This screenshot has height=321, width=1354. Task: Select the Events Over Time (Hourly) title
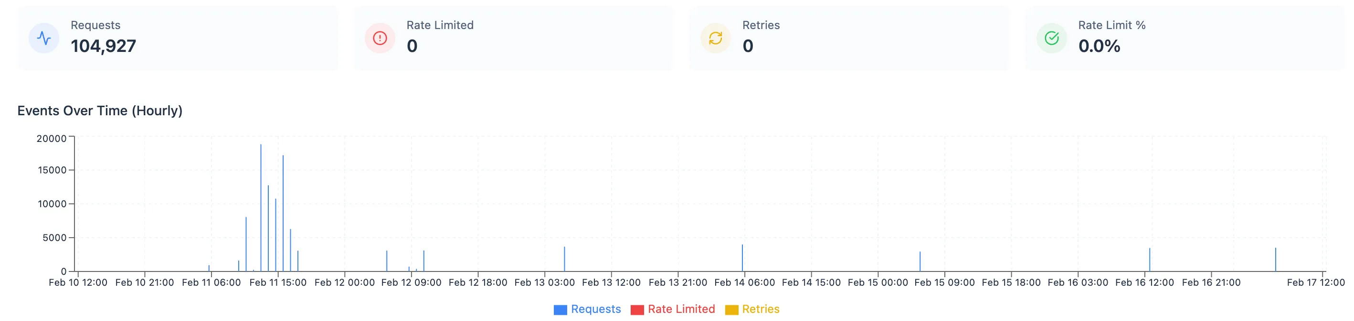[100, 110]
